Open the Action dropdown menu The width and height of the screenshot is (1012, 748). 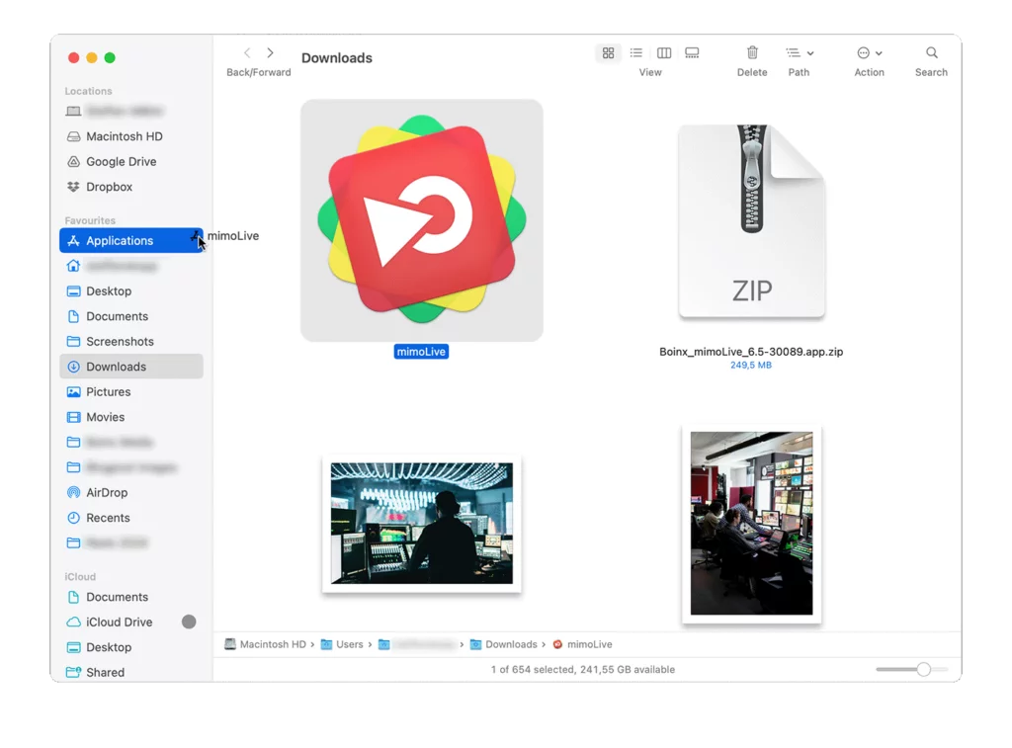coord(870,53)
